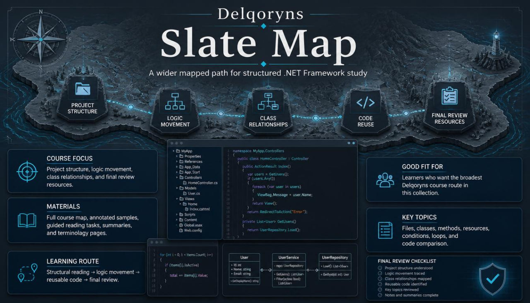The height and width of the screenshot is (303, 530).
Task: Click the MATERIALS heading
Action: coord(63,206)
